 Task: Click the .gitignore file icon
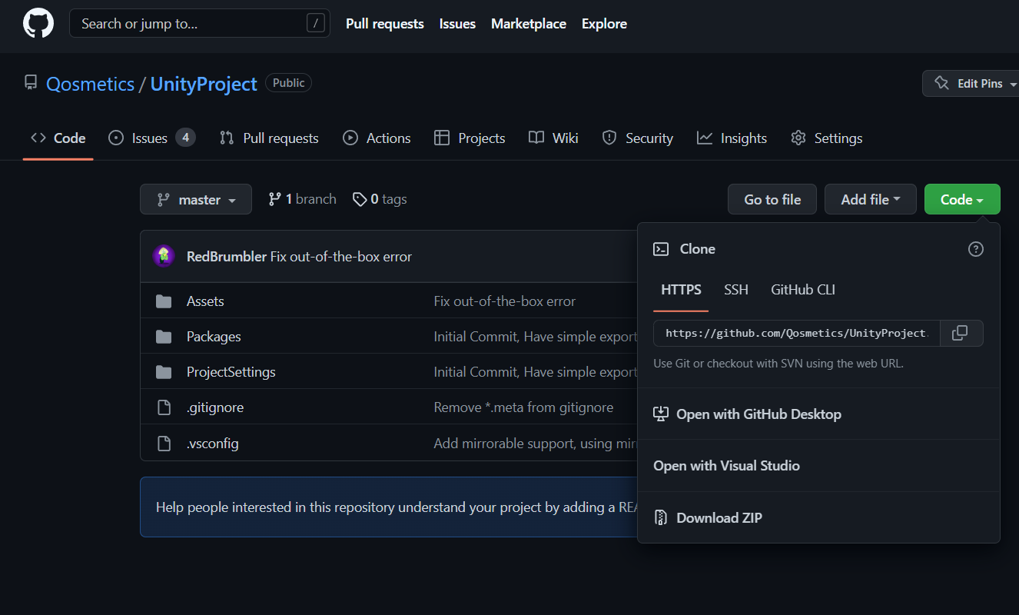point(164,407)
